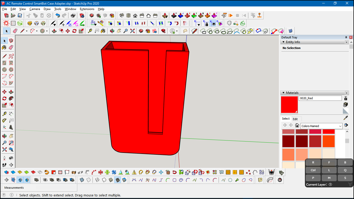Select the Eraser tool
354x199 pixels.
[15, 31]
